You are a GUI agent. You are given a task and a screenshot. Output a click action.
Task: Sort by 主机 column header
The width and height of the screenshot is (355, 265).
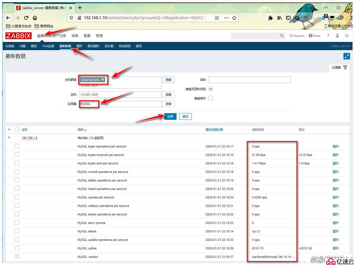[25, 130]
